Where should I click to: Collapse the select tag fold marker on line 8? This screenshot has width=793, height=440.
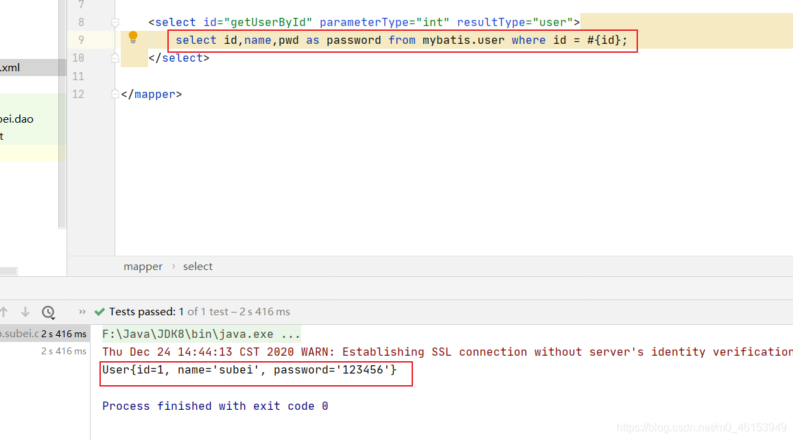tap(115, 22)
